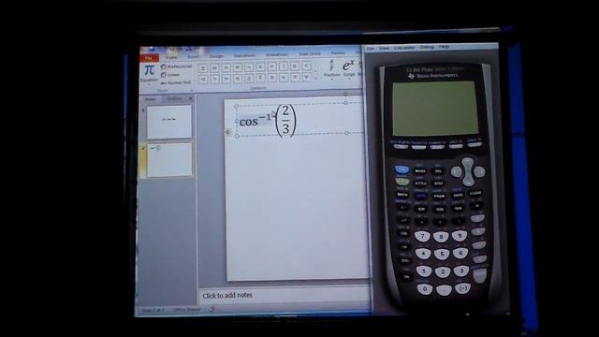Click the COS key on the calculator
Viewport: 599px width, 337px height.
(440, 210)
